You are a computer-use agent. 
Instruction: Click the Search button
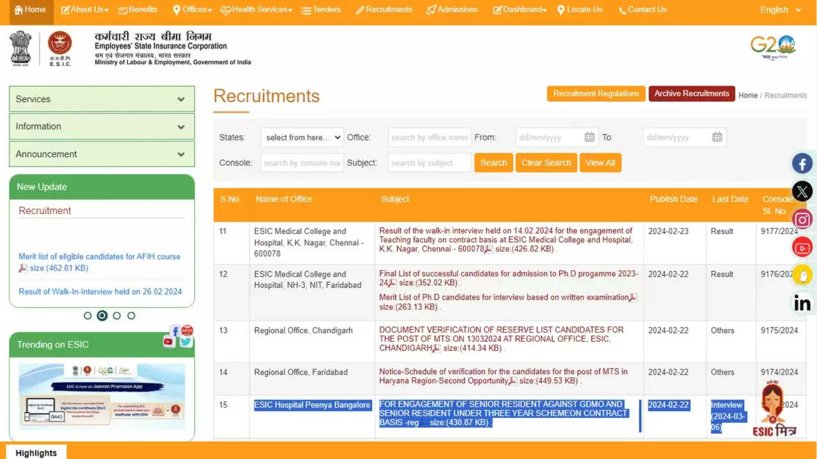493,163
